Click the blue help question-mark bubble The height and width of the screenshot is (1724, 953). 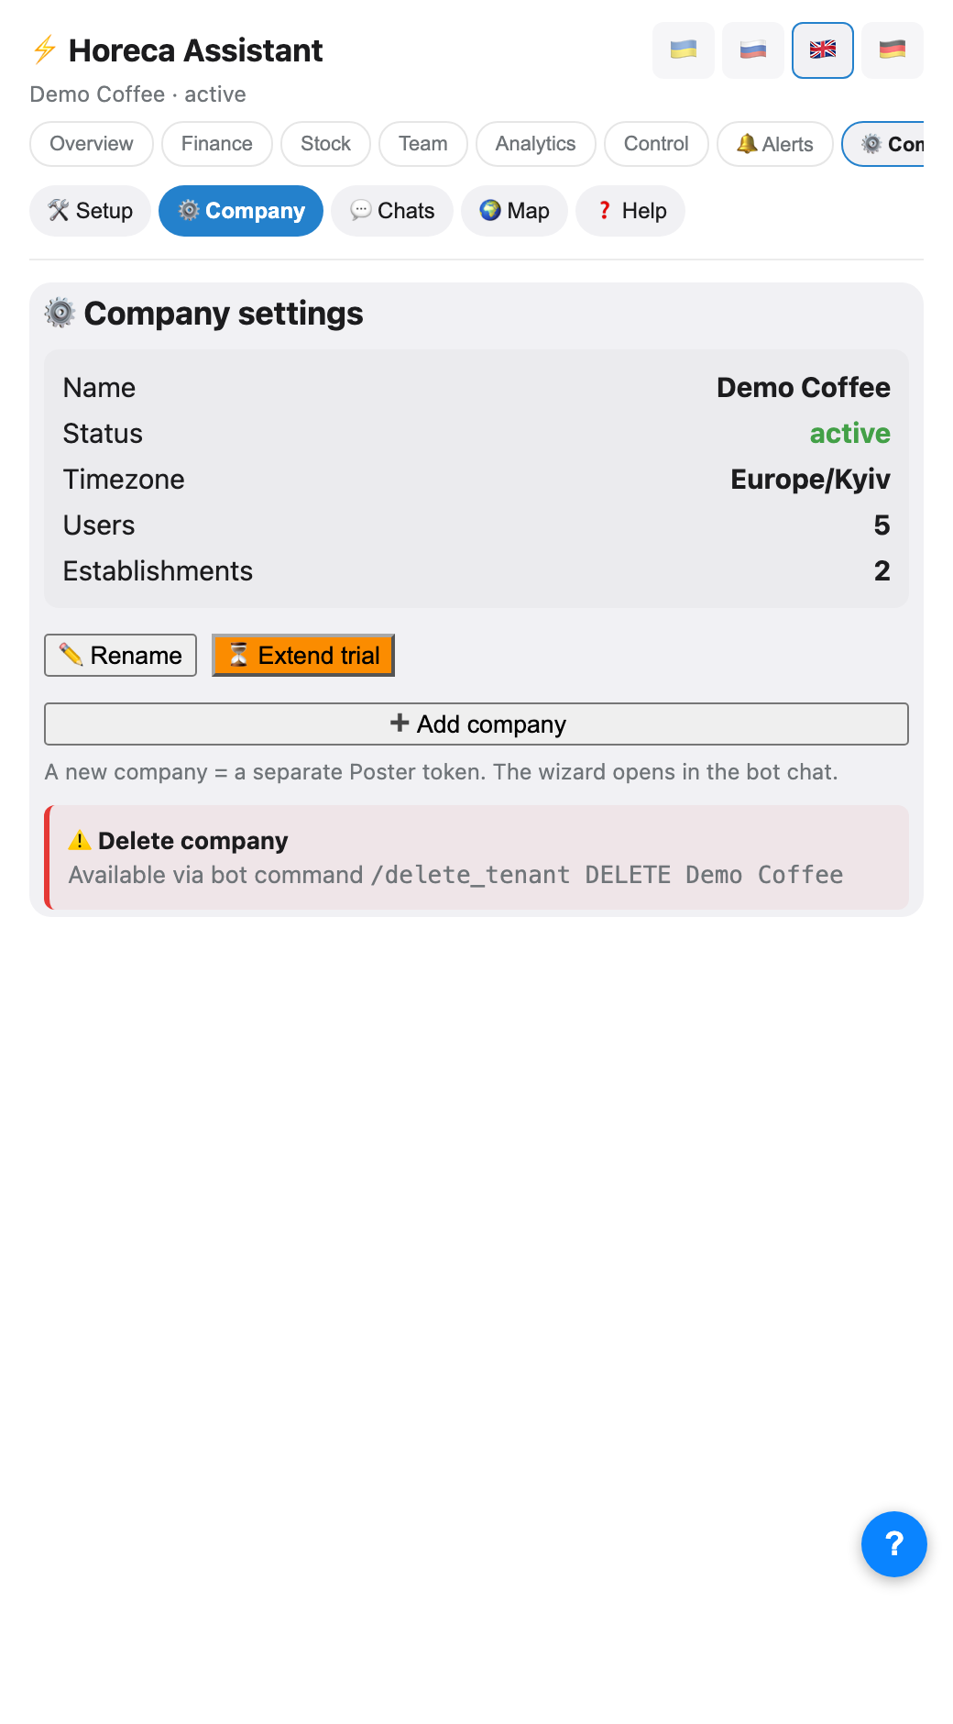(x=894, y=1544)
